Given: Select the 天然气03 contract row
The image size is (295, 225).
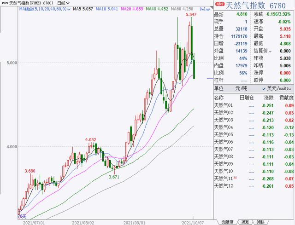Looking at the screenshot, I should tap(254, 120).
